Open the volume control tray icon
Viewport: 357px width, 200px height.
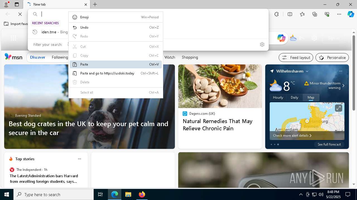click(321, 194)
